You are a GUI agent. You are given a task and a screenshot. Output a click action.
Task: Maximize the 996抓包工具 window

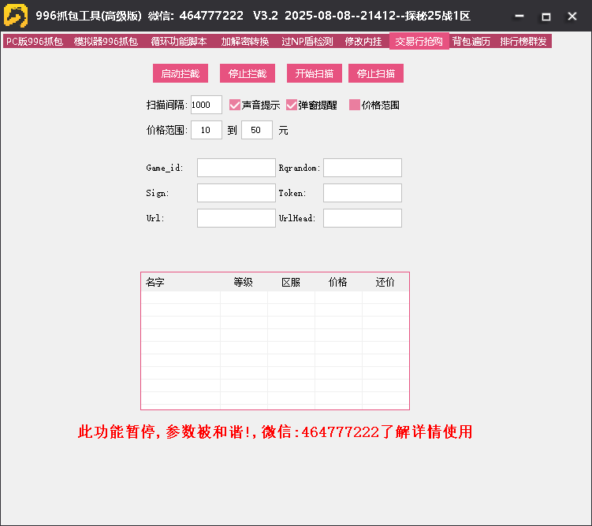click(x=545, y=17)
